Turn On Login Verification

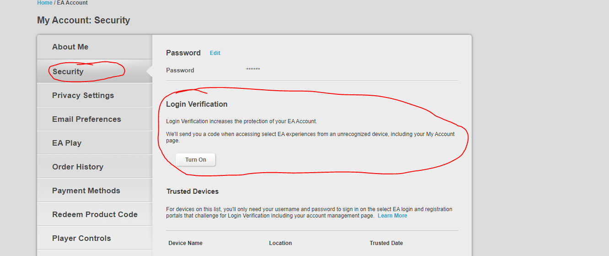[196, 160]
